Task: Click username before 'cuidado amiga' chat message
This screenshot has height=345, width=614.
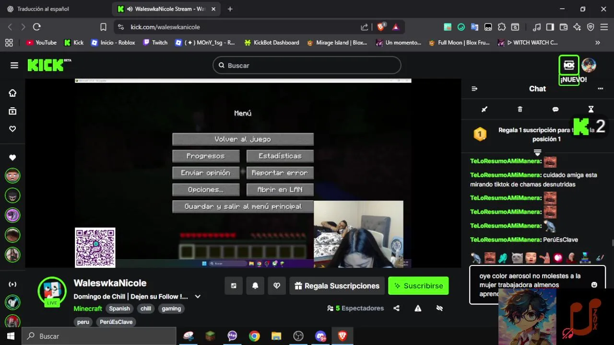Action: [505, 175]
